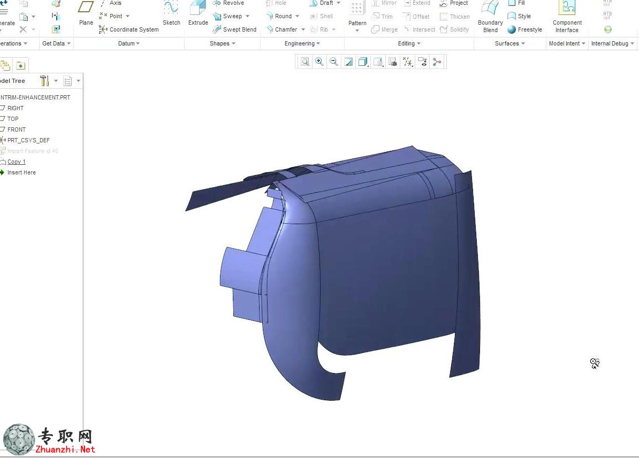Select the Revolve tool
The image size is (639, 458).
tap(228, 3)
